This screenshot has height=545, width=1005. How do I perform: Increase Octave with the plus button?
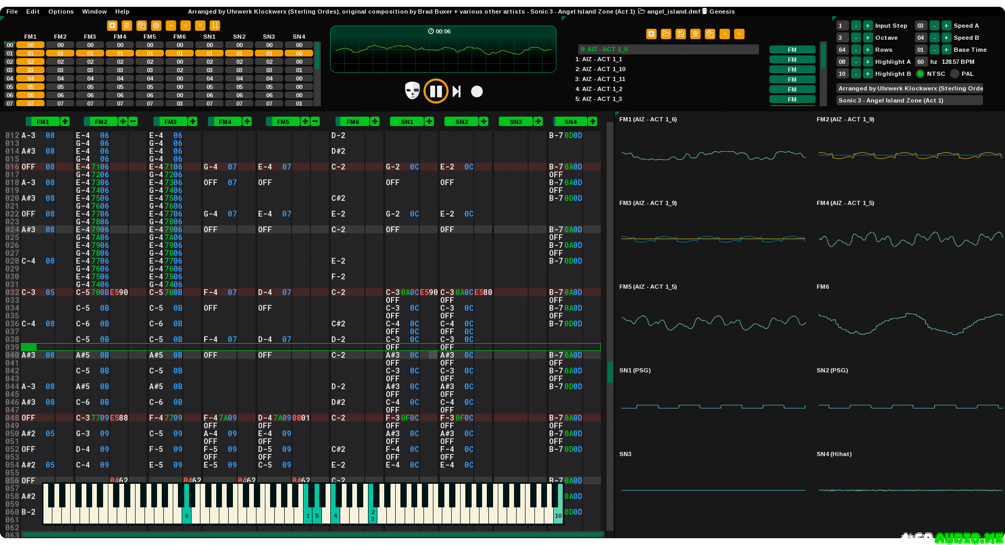click(x=868, y=38)
